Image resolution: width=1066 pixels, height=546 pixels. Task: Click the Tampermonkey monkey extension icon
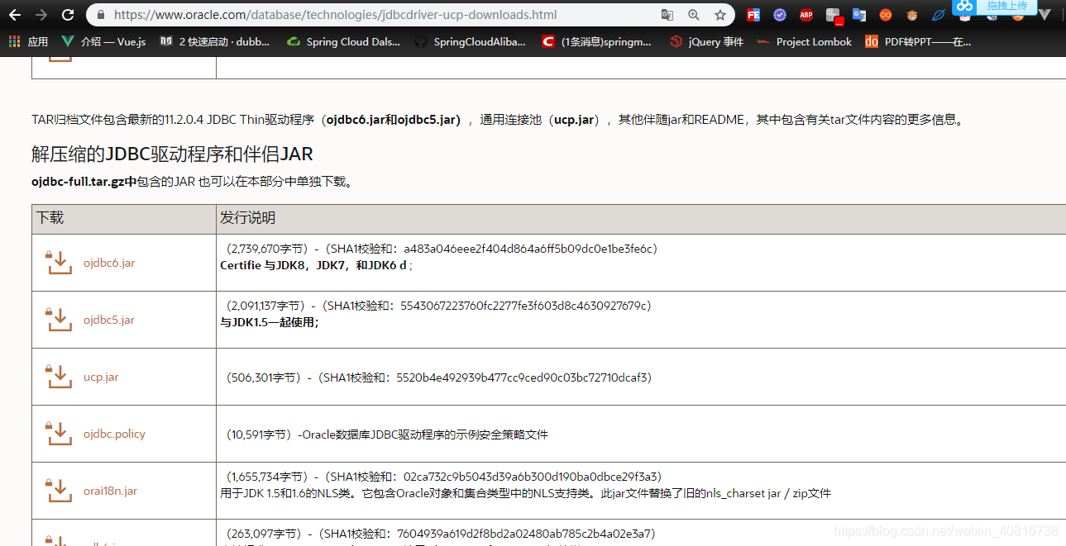pos(911,14)
